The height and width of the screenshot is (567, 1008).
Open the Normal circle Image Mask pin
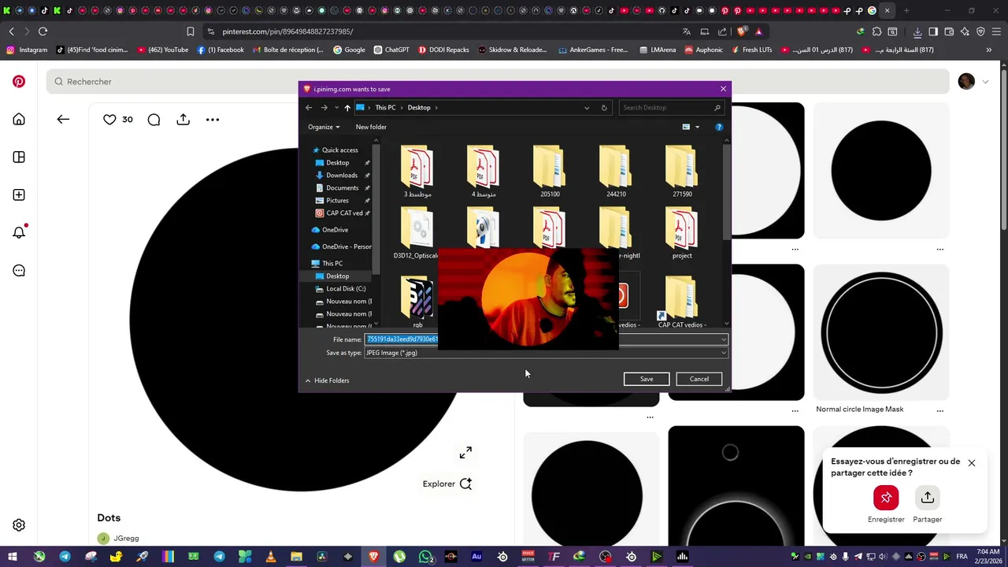pos(881,333)
